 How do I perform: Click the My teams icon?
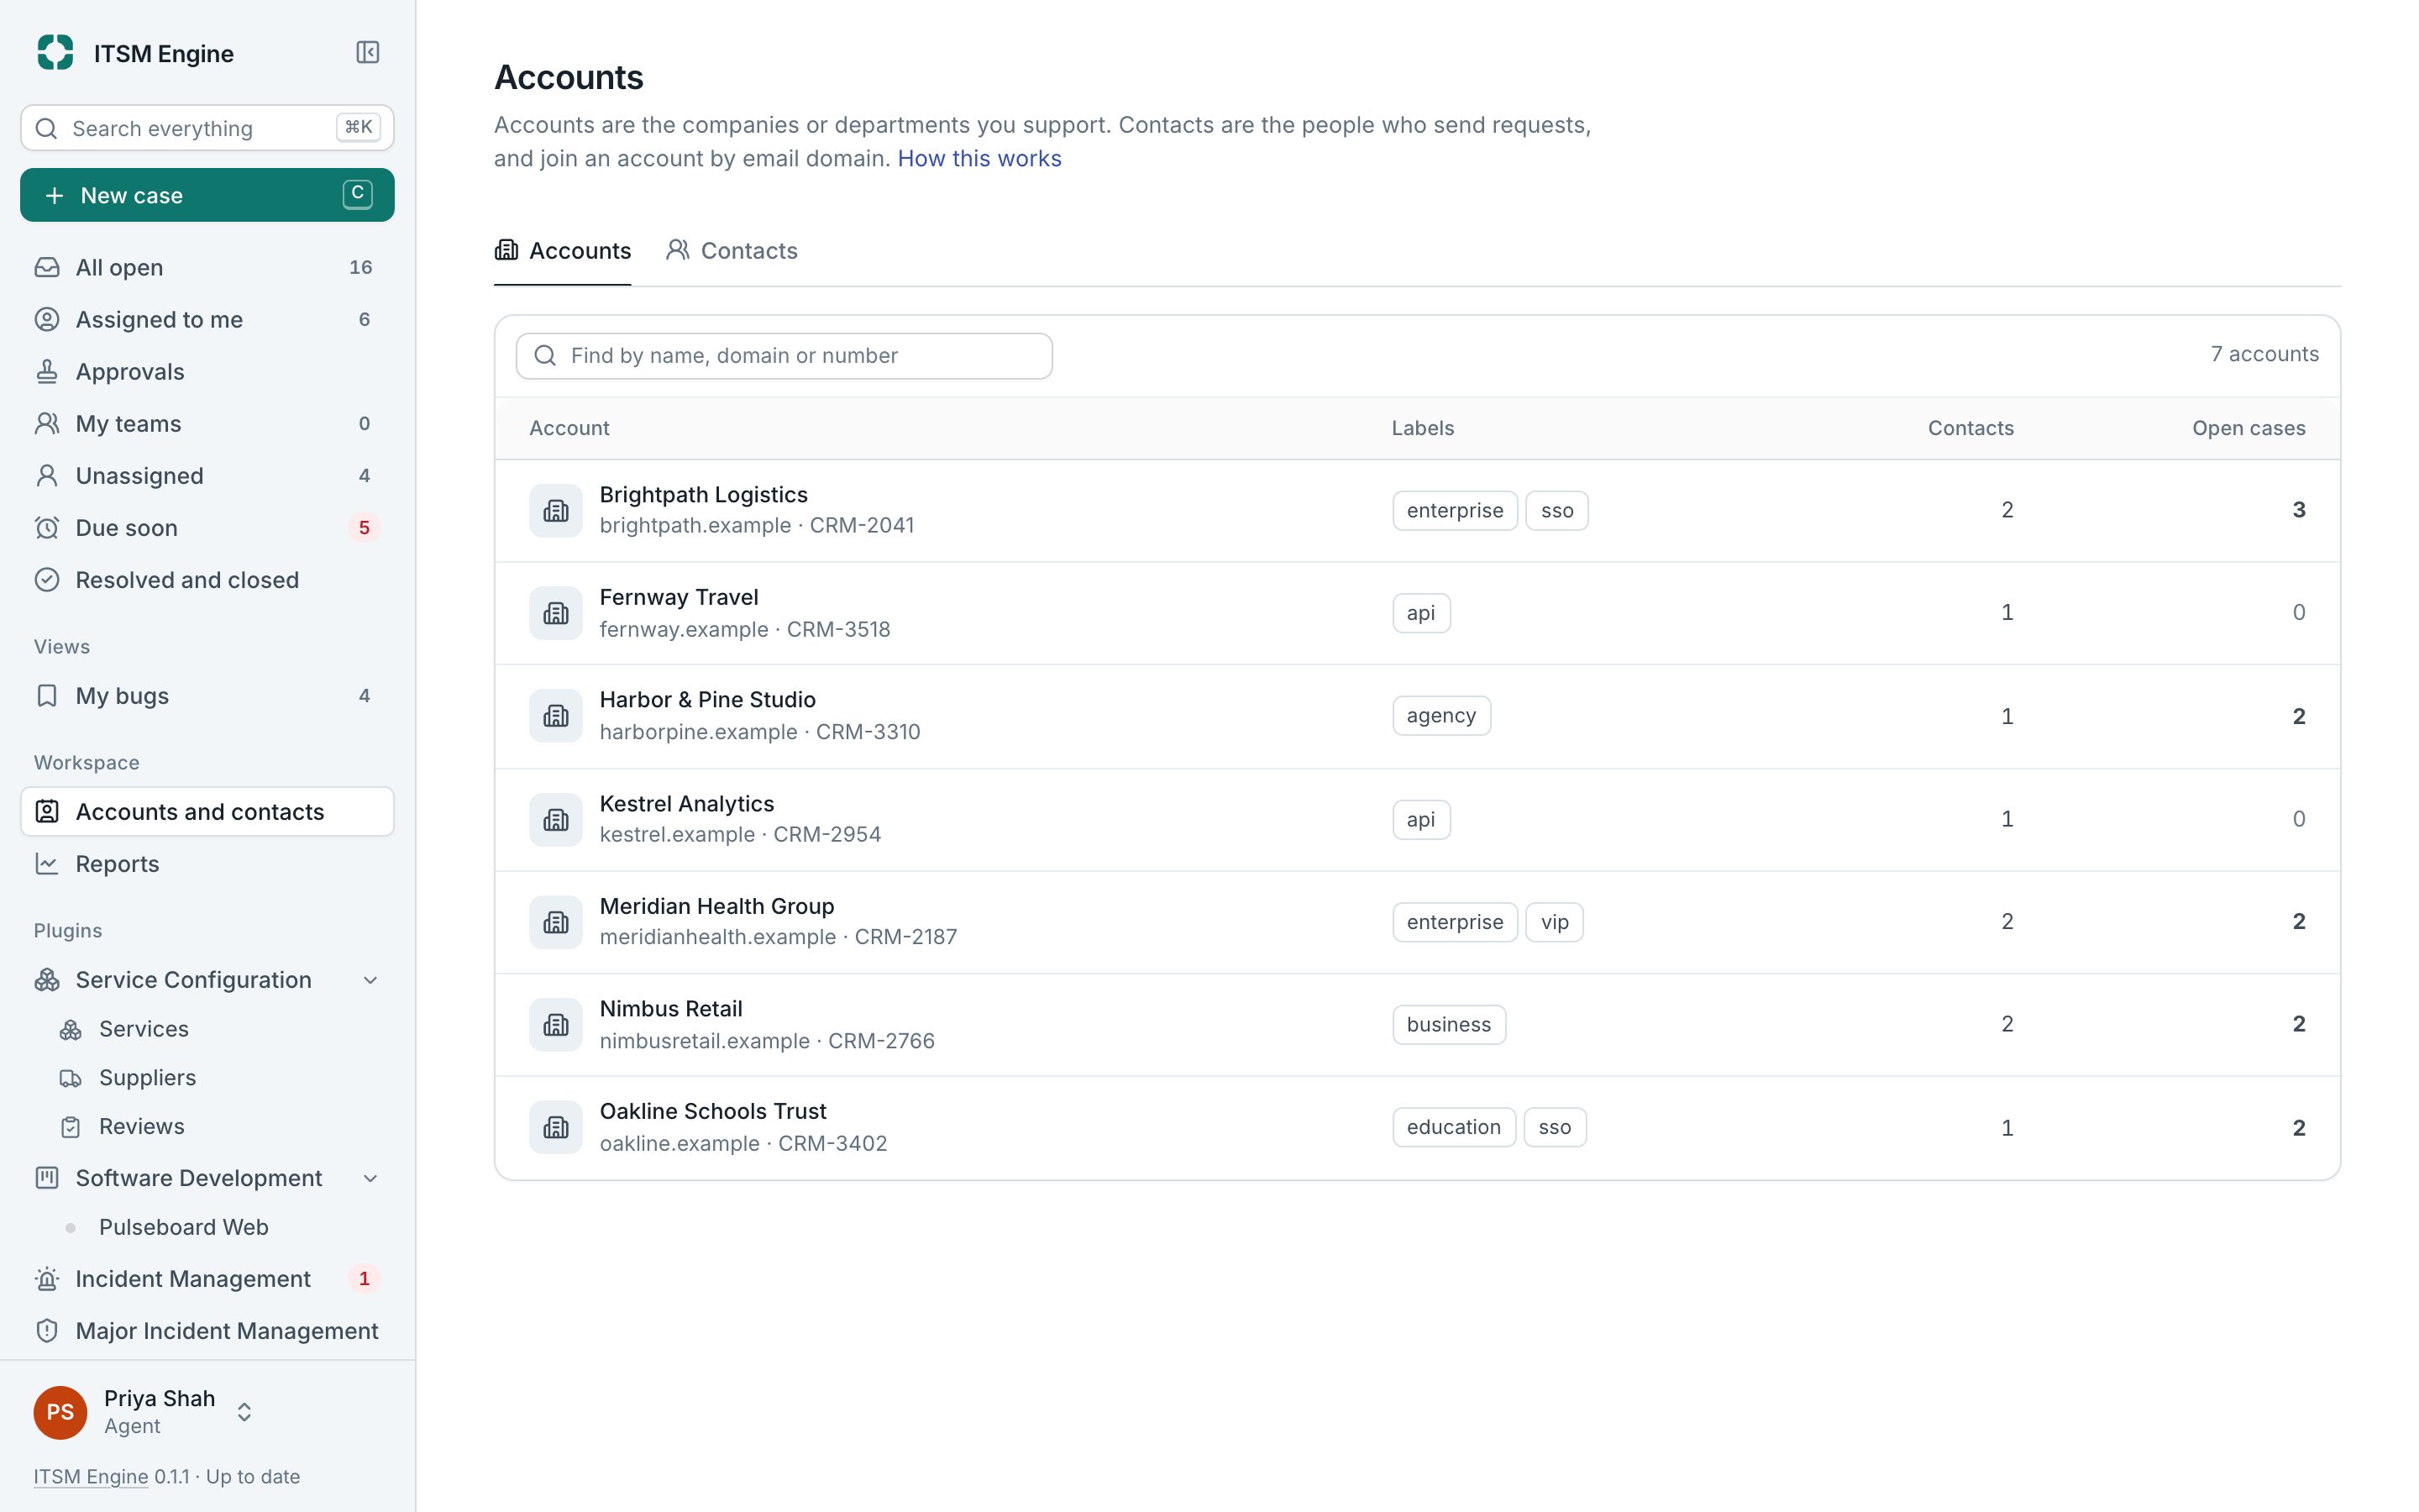point(47,423)
